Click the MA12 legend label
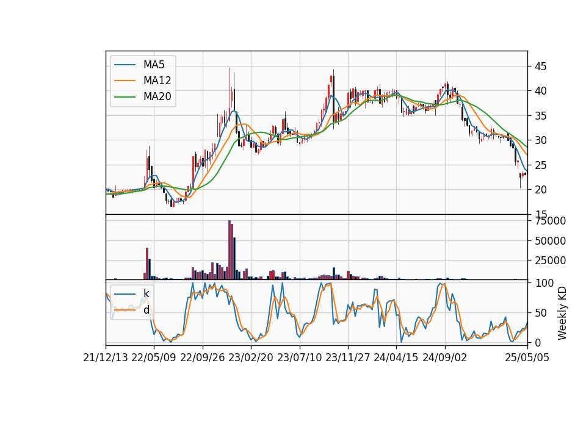Image resolution: width=586 pixels, height=421 pixels. point(157,81)
